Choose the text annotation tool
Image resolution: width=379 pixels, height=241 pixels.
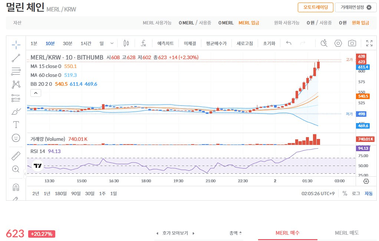point(16,124)
